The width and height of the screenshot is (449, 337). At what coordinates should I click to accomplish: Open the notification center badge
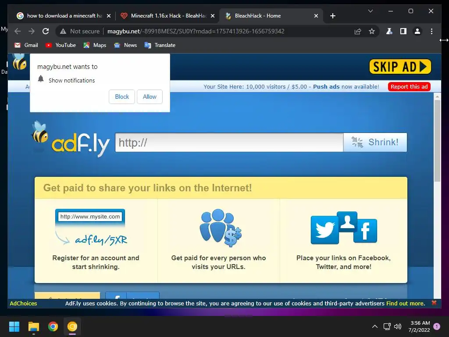pyautogui.click(x=437, y=326)
